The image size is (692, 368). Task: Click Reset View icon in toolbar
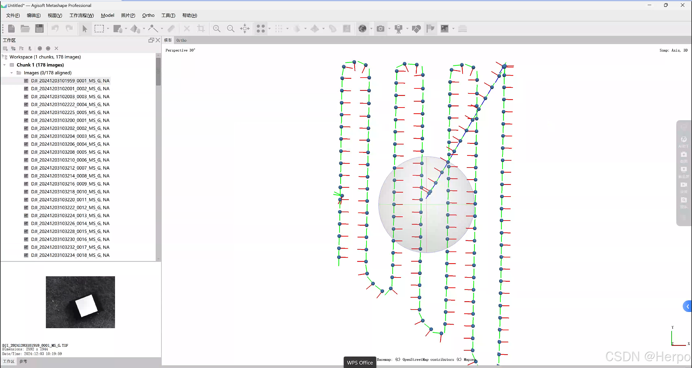(x=245, y=28)
